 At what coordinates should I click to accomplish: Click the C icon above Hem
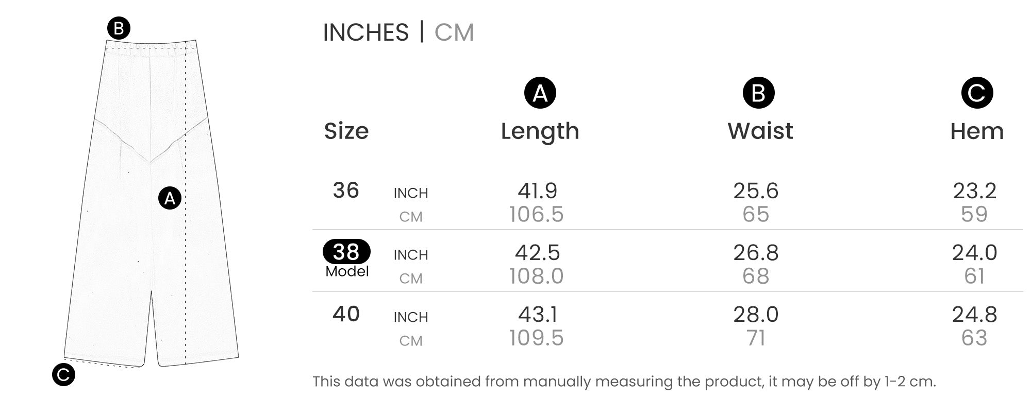(x=977, y=93)
